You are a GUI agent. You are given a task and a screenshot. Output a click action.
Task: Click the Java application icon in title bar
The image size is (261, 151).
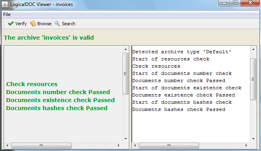tap(5, 4)
